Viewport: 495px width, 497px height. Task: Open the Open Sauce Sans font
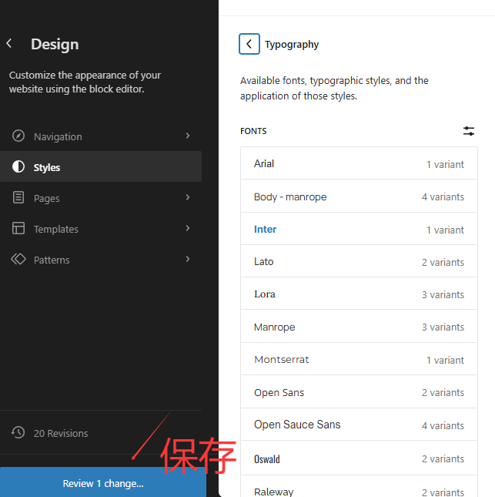tap(359, 425)
